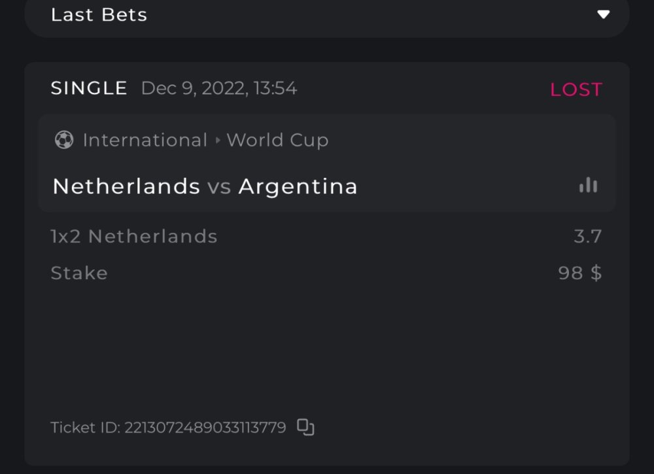
Task: Select the Argentina team name
Action: point(298,186)
